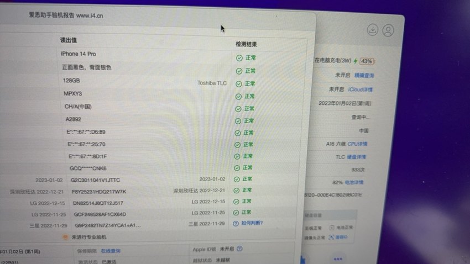Viewport: 470px width, 264px height.
Task: Click the question icon before 如何判断?
Action: click(236, 223)
